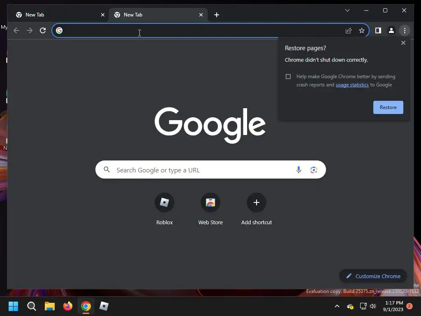Bookmark this tab with star icon
The height and width of the screenshot is (316, 421).
[362, 30]
